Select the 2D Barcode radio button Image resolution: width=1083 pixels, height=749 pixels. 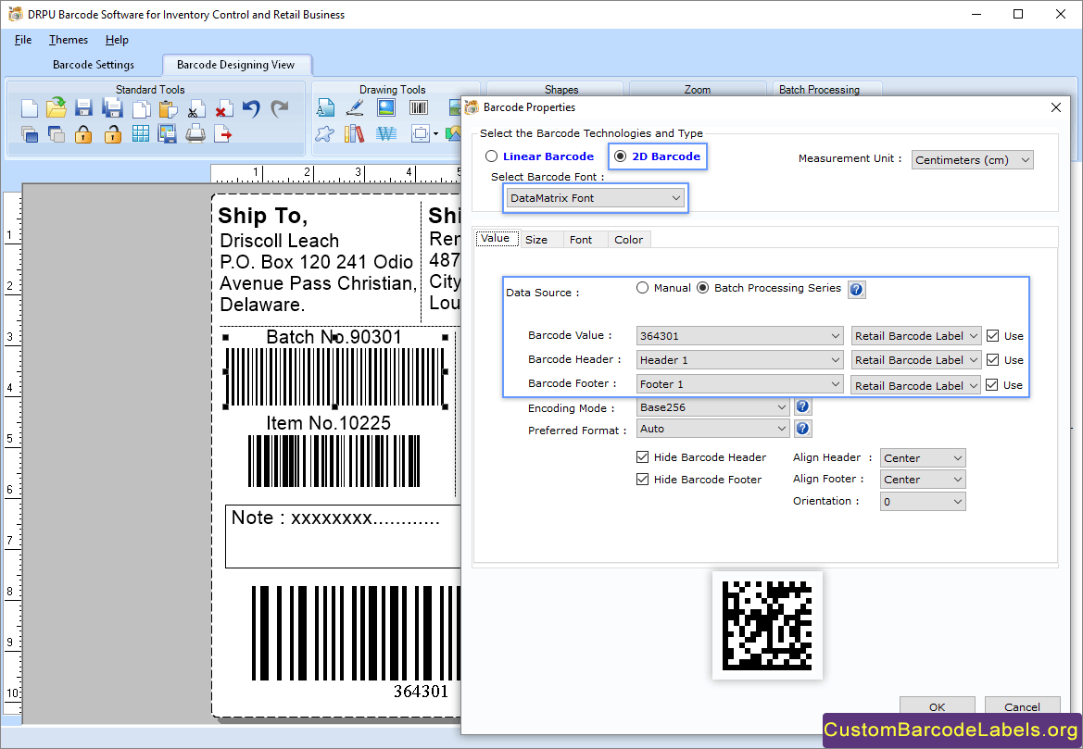[620, 156]
